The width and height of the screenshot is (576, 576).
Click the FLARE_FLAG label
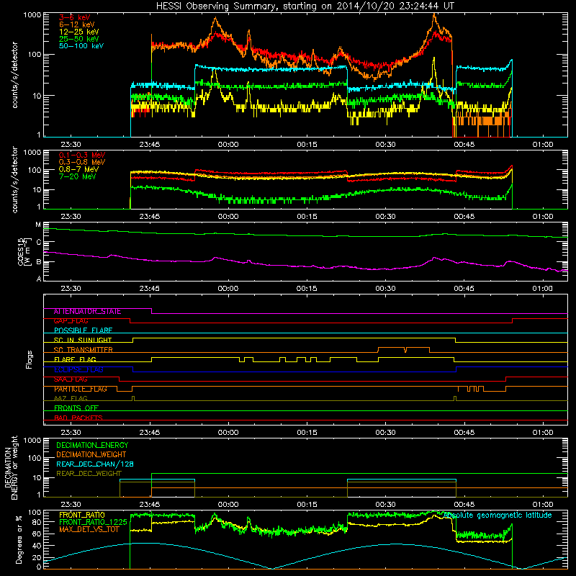(75, 359)
